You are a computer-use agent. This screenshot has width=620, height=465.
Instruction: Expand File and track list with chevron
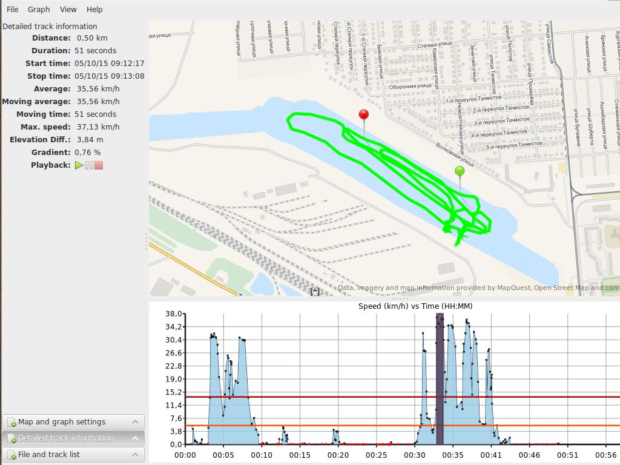(135, 455)
